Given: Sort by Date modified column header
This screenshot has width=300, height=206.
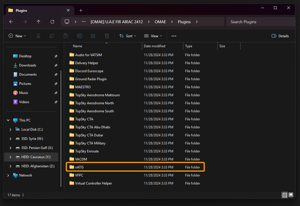Looking at the screenshot, I should coord(162,46).
